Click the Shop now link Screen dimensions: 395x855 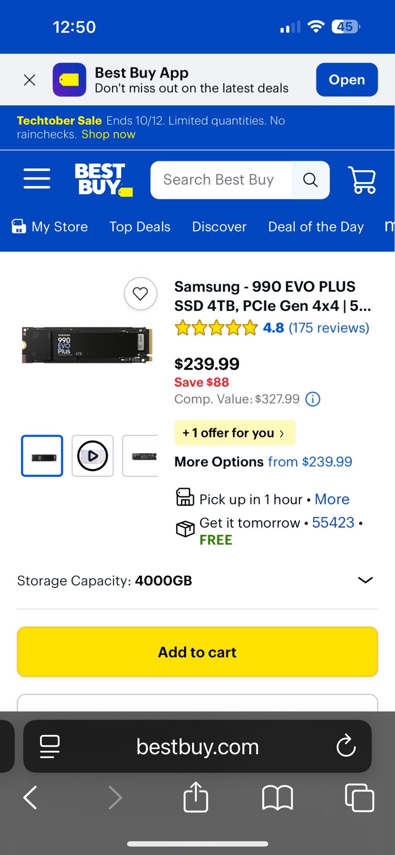point(108,134)
